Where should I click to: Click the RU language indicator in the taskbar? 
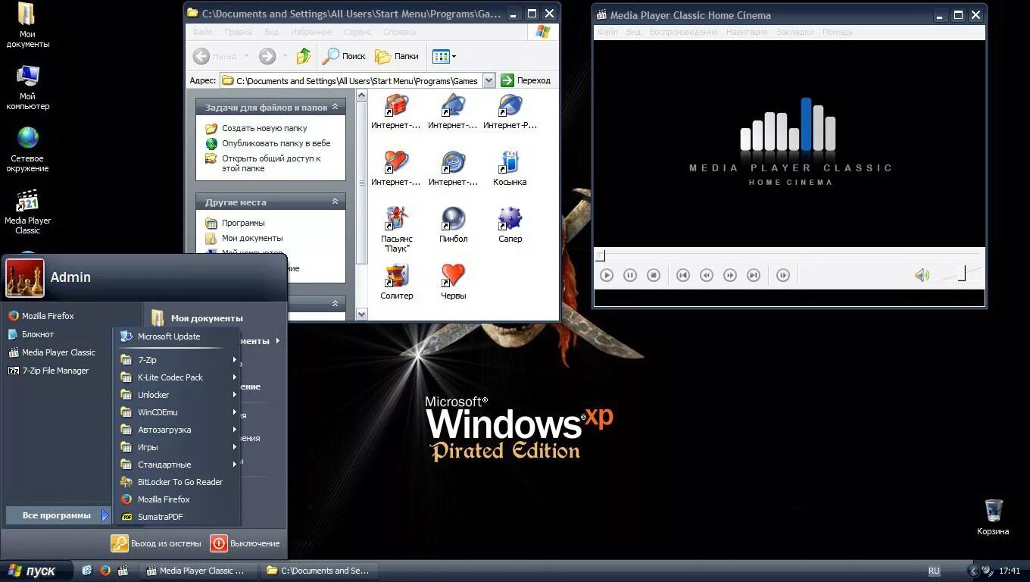(934, 571)
